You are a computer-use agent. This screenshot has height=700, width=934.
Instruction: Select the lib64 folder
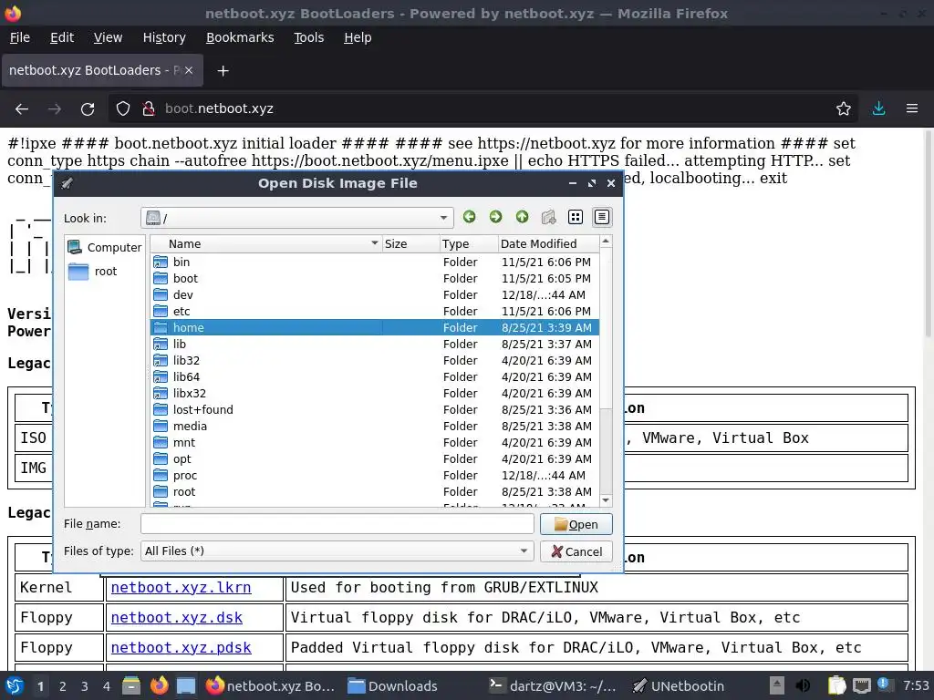(x=375, y=376)
